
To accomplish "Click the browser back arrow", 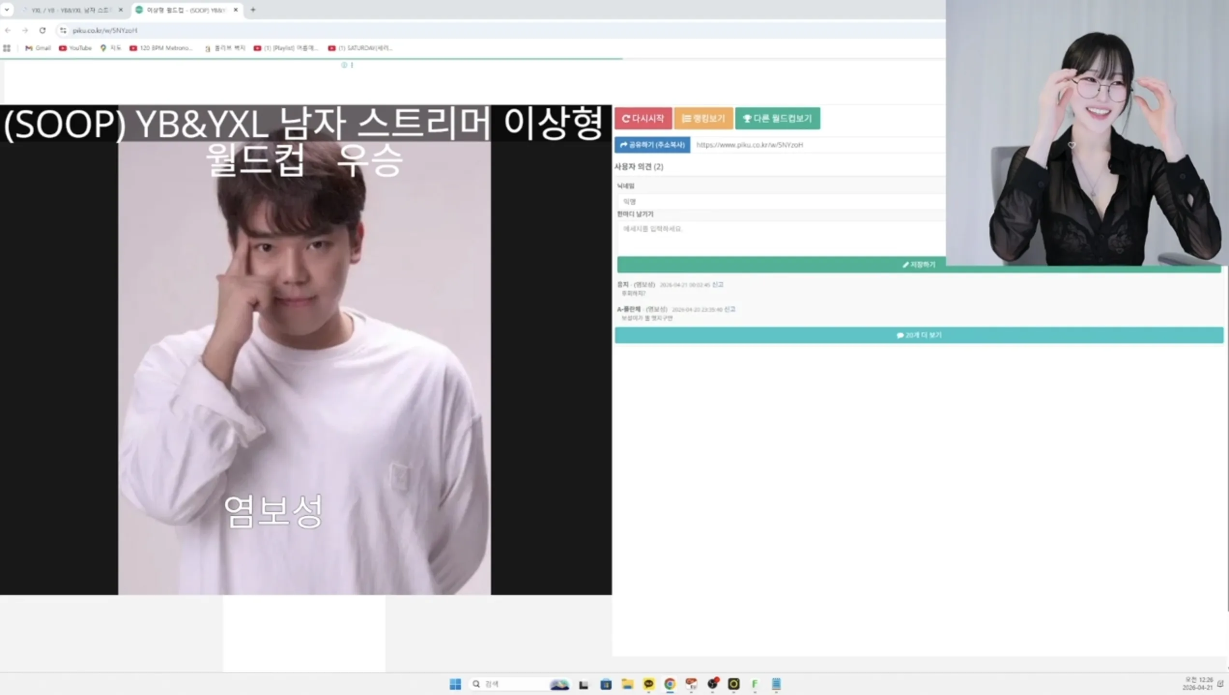I will click(8, 30).
